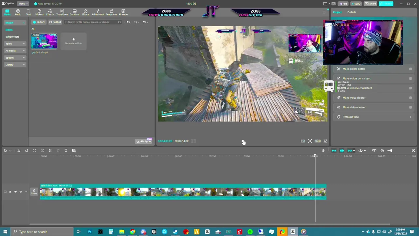Click the timeline zoom fit icon at far right

pos(413,150)
